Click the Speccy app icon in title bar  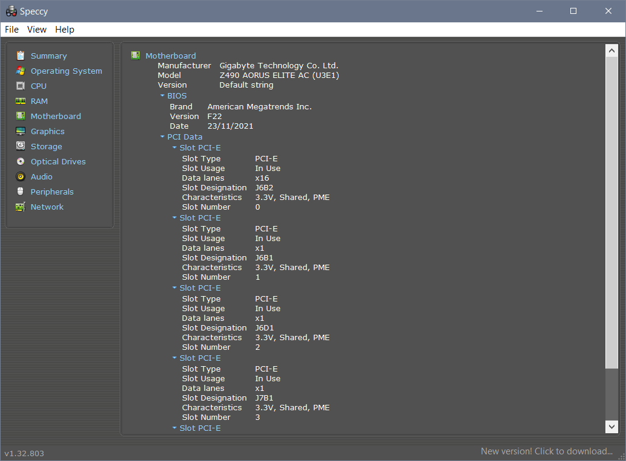11,11
